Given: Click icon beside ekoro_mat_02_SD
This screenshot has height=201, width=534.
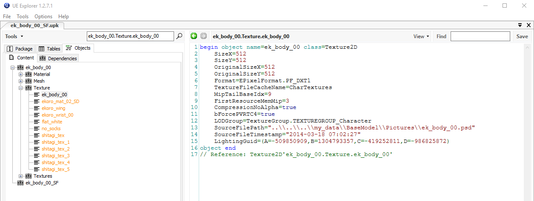Looking at the screenshot, I should [x=37, y=101].
